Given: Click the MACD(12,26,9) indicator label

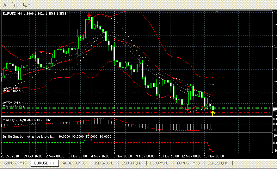Looking at the screenshot, I should tap(28, 120).
